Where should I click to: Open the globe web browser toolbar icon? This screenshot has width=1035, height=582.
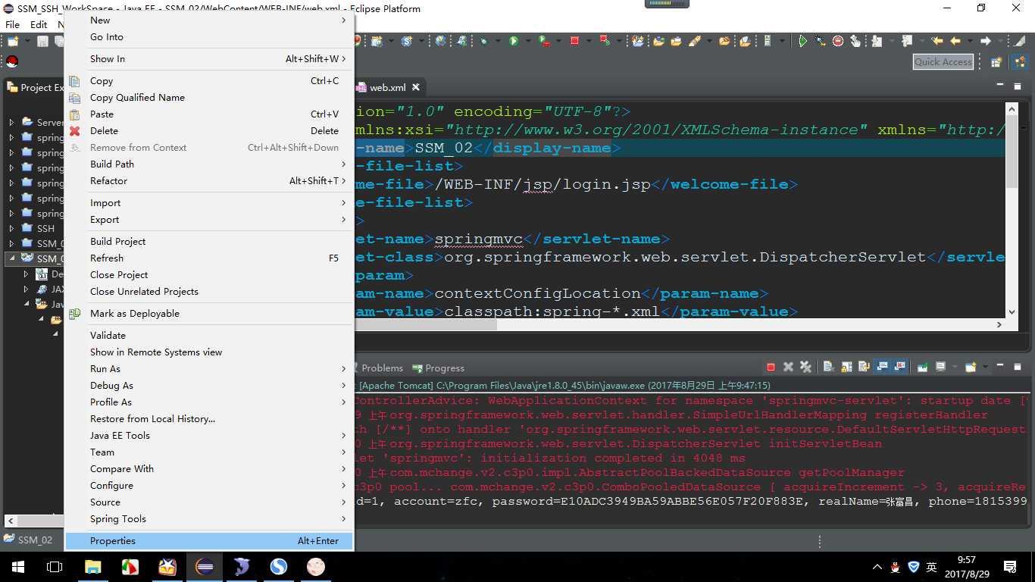point(441,41)
